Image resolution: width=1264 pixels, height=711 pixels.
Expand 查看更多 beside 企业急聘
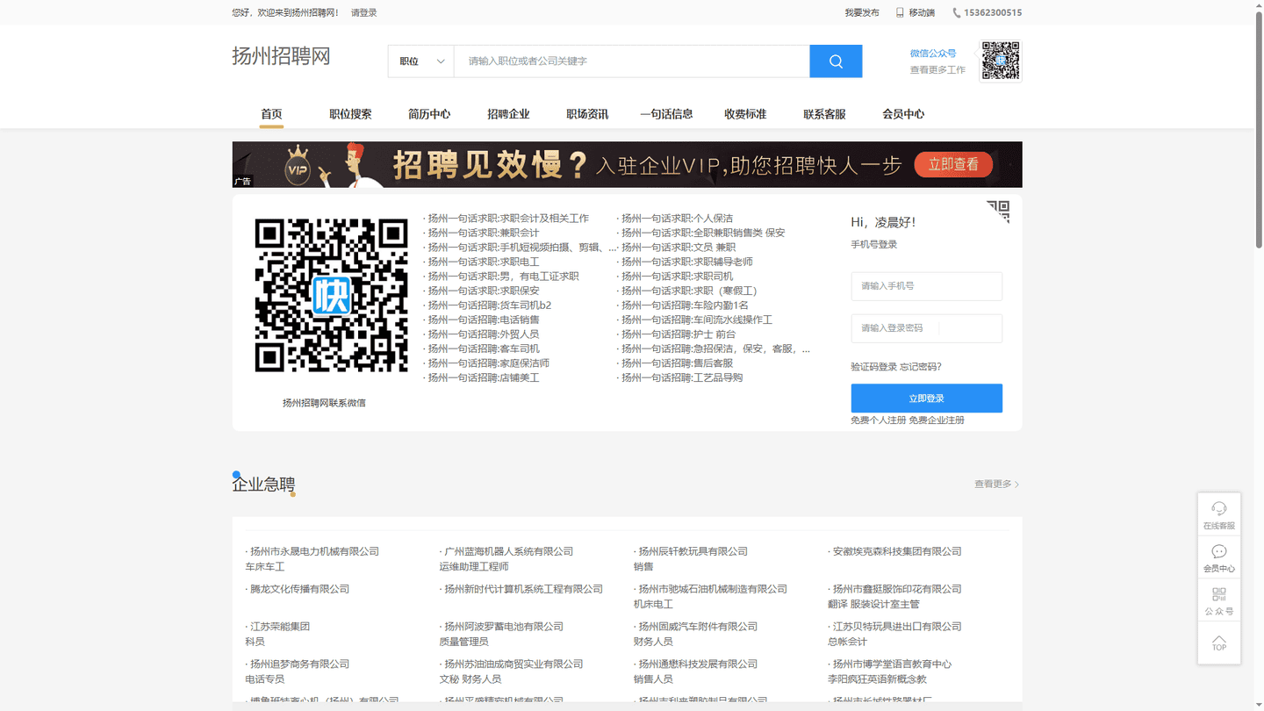996,484
